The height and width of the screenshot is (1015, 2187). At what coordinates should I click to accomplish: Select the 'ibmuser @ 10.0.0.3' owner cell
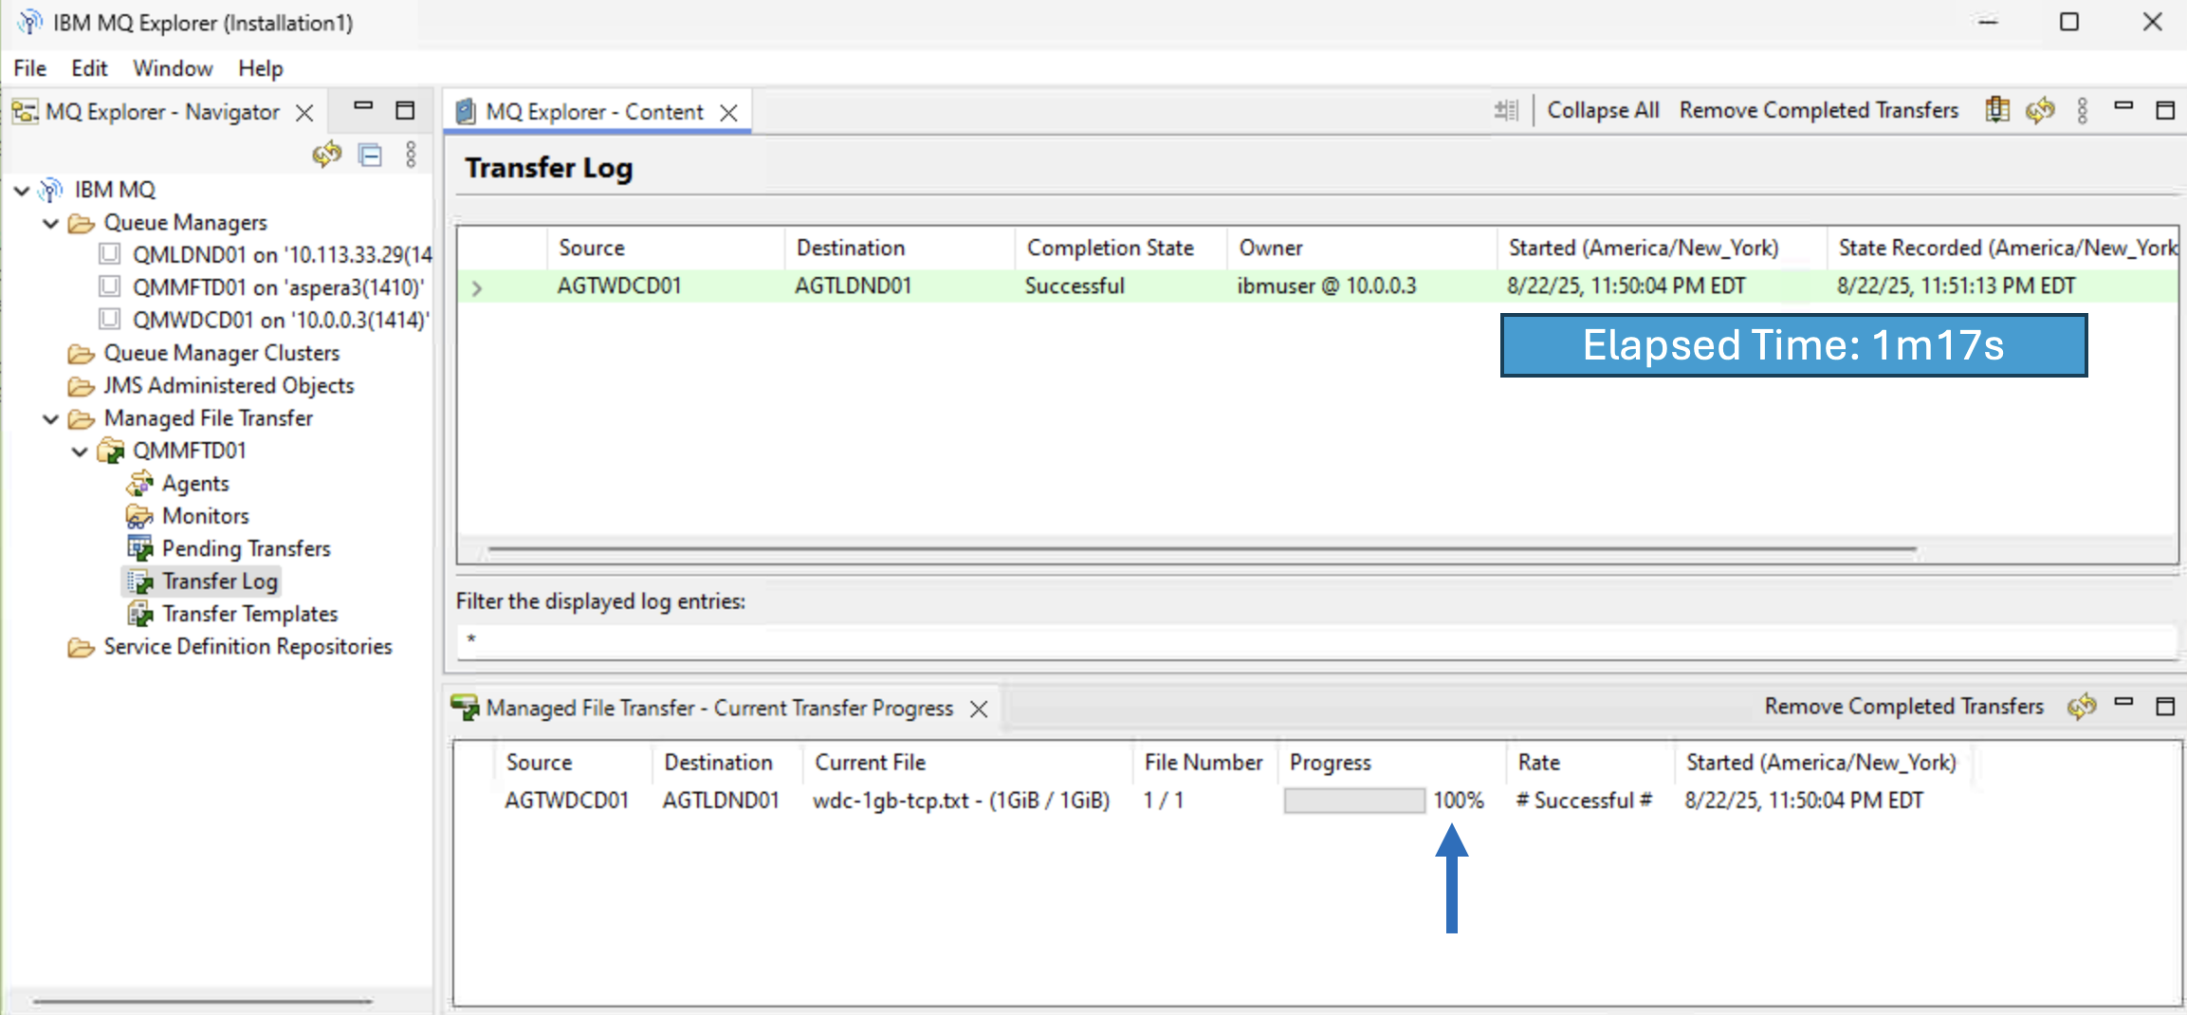(x=1327, y=286)
